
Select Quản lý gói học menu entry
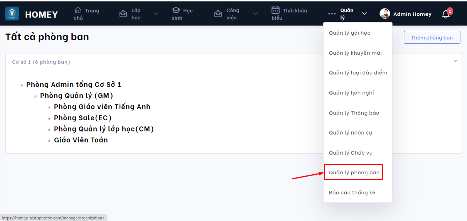coord(349,33)
